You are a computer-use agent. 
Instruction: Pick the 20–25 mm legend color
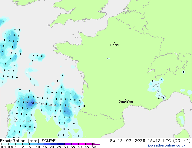[x=54, y=144]
